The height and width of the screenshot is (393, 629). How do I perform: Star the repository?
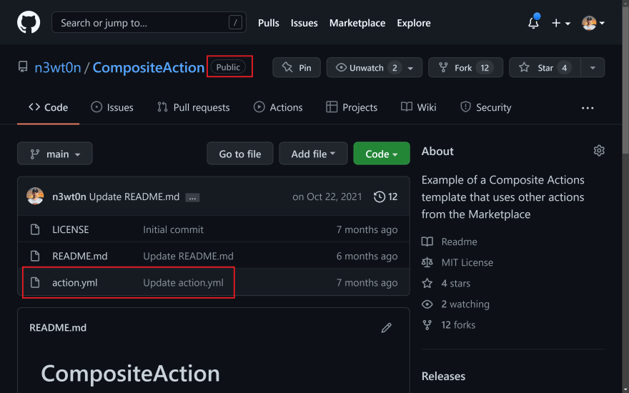pos(545,67)
